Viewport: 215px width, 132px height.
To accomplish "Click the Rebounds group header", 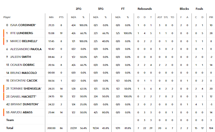I will point(145,9).
